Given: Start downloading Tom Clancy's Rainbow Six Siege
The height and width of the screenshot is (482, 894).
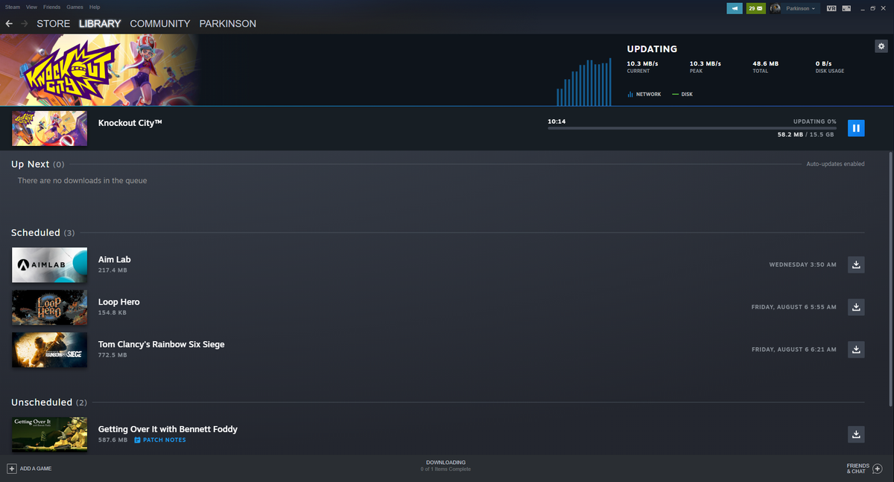Looking at the screenshot, I should point(855,349).
